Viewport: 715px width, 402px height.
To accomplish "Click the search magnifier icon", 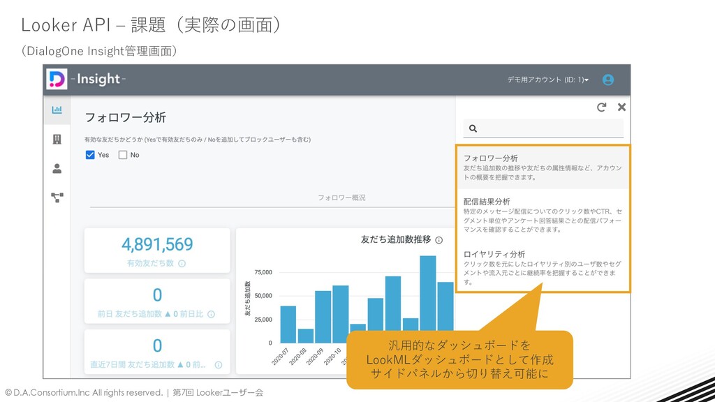I will (473, 128).
